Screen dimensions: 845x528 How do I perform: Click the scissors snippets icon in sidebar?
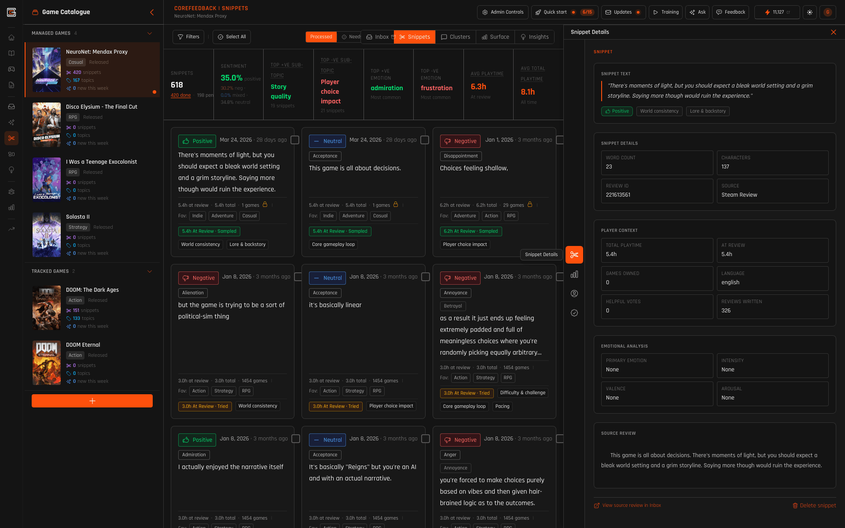coord(11,138)
